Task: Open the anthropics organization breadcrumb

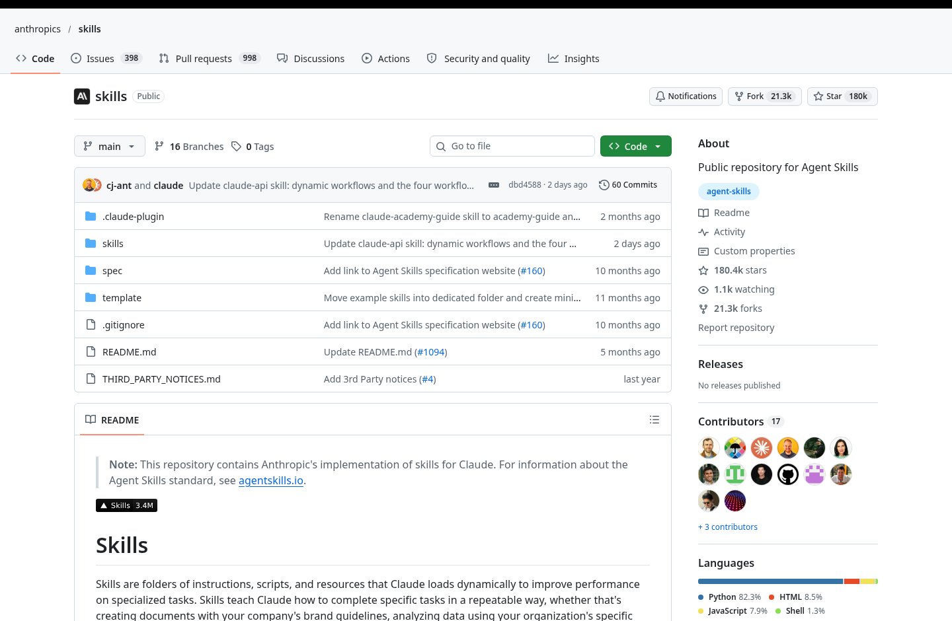Action: pos(38,29)
